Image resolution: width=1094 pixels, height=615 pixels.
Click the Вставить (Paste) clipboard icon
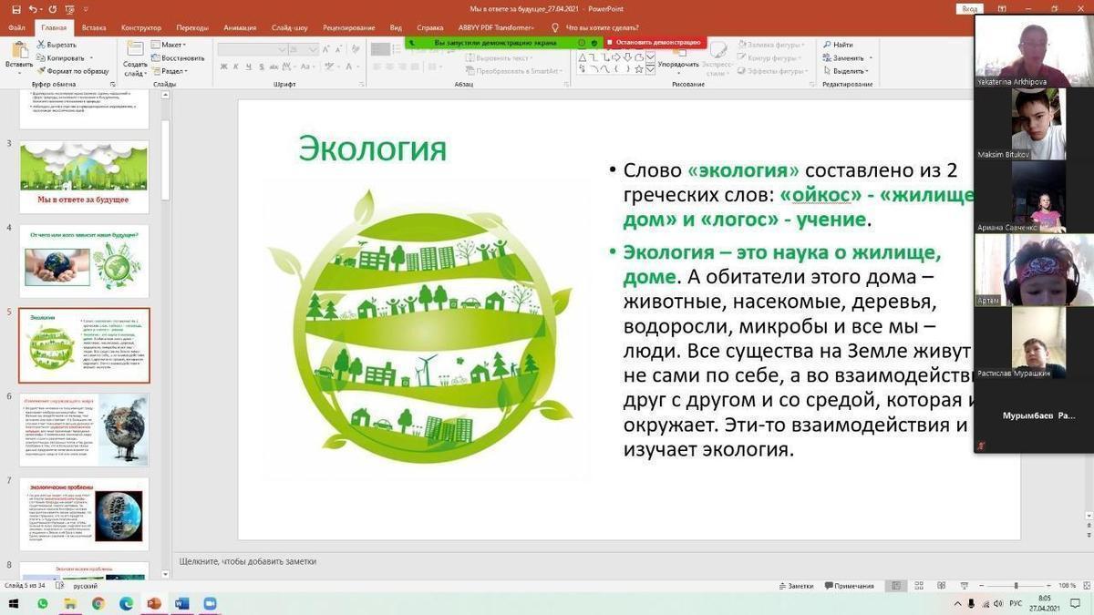(18, 54)
